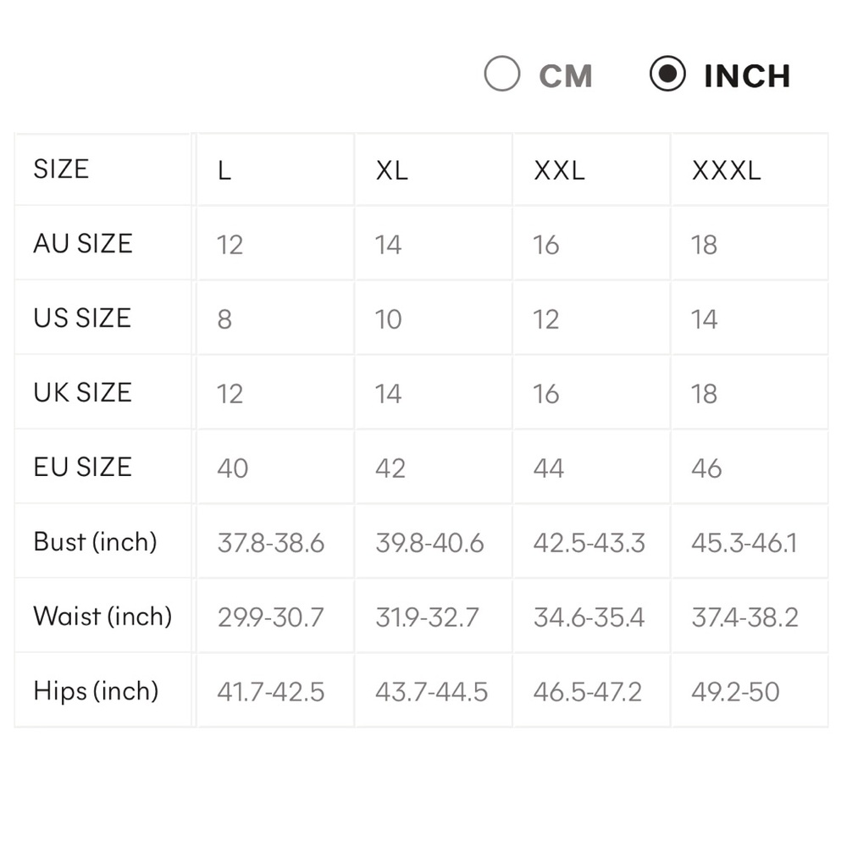Click the UK SIZE row label
The height and width of the screenshot is (847, 847).
83,392
